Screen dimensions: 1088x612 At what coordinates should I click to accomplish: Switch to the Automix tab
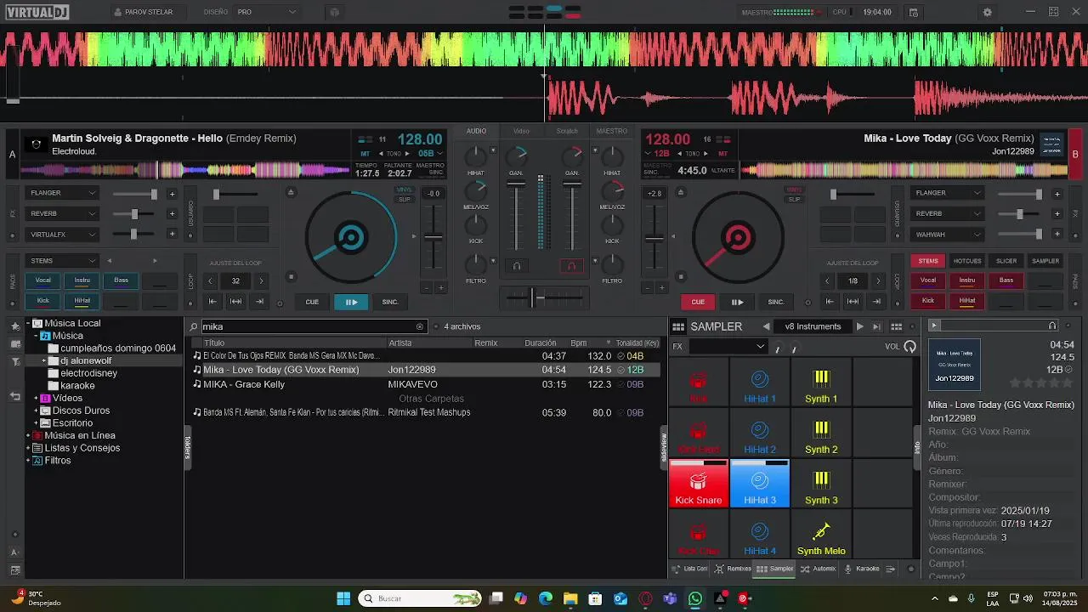pos(819,569)
